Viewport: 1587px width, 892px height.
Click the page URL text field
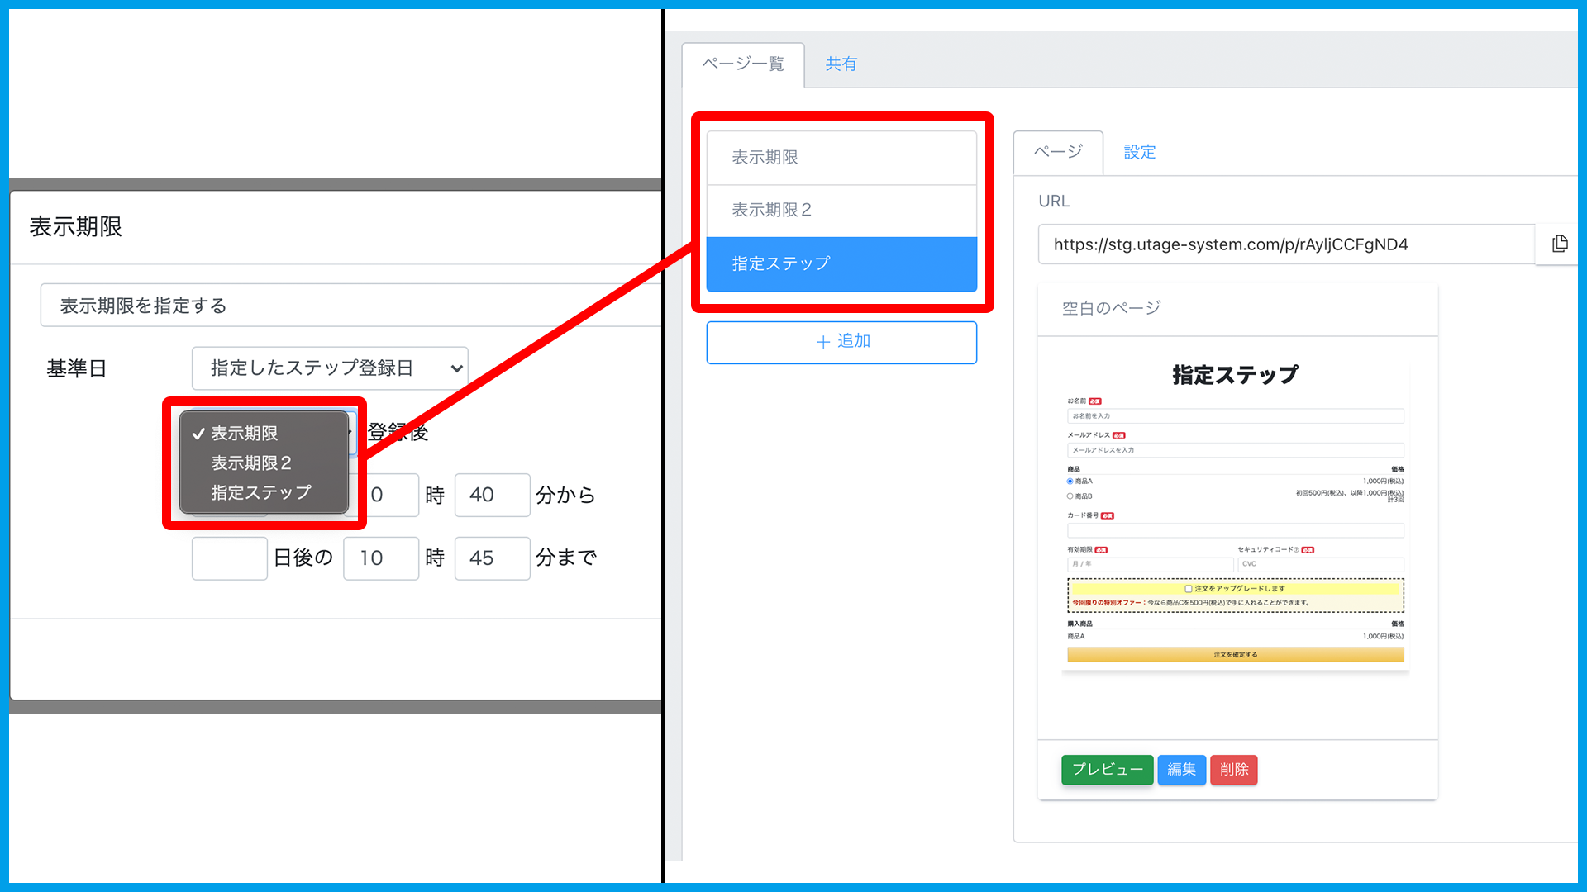click(x=1285, y=244)
